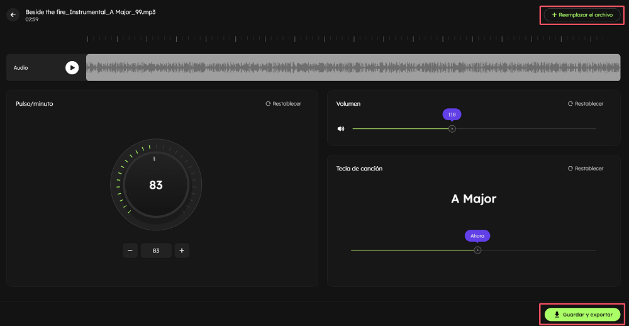Click Guardar y exportar button
629x326 pixels.
[582, 315]
